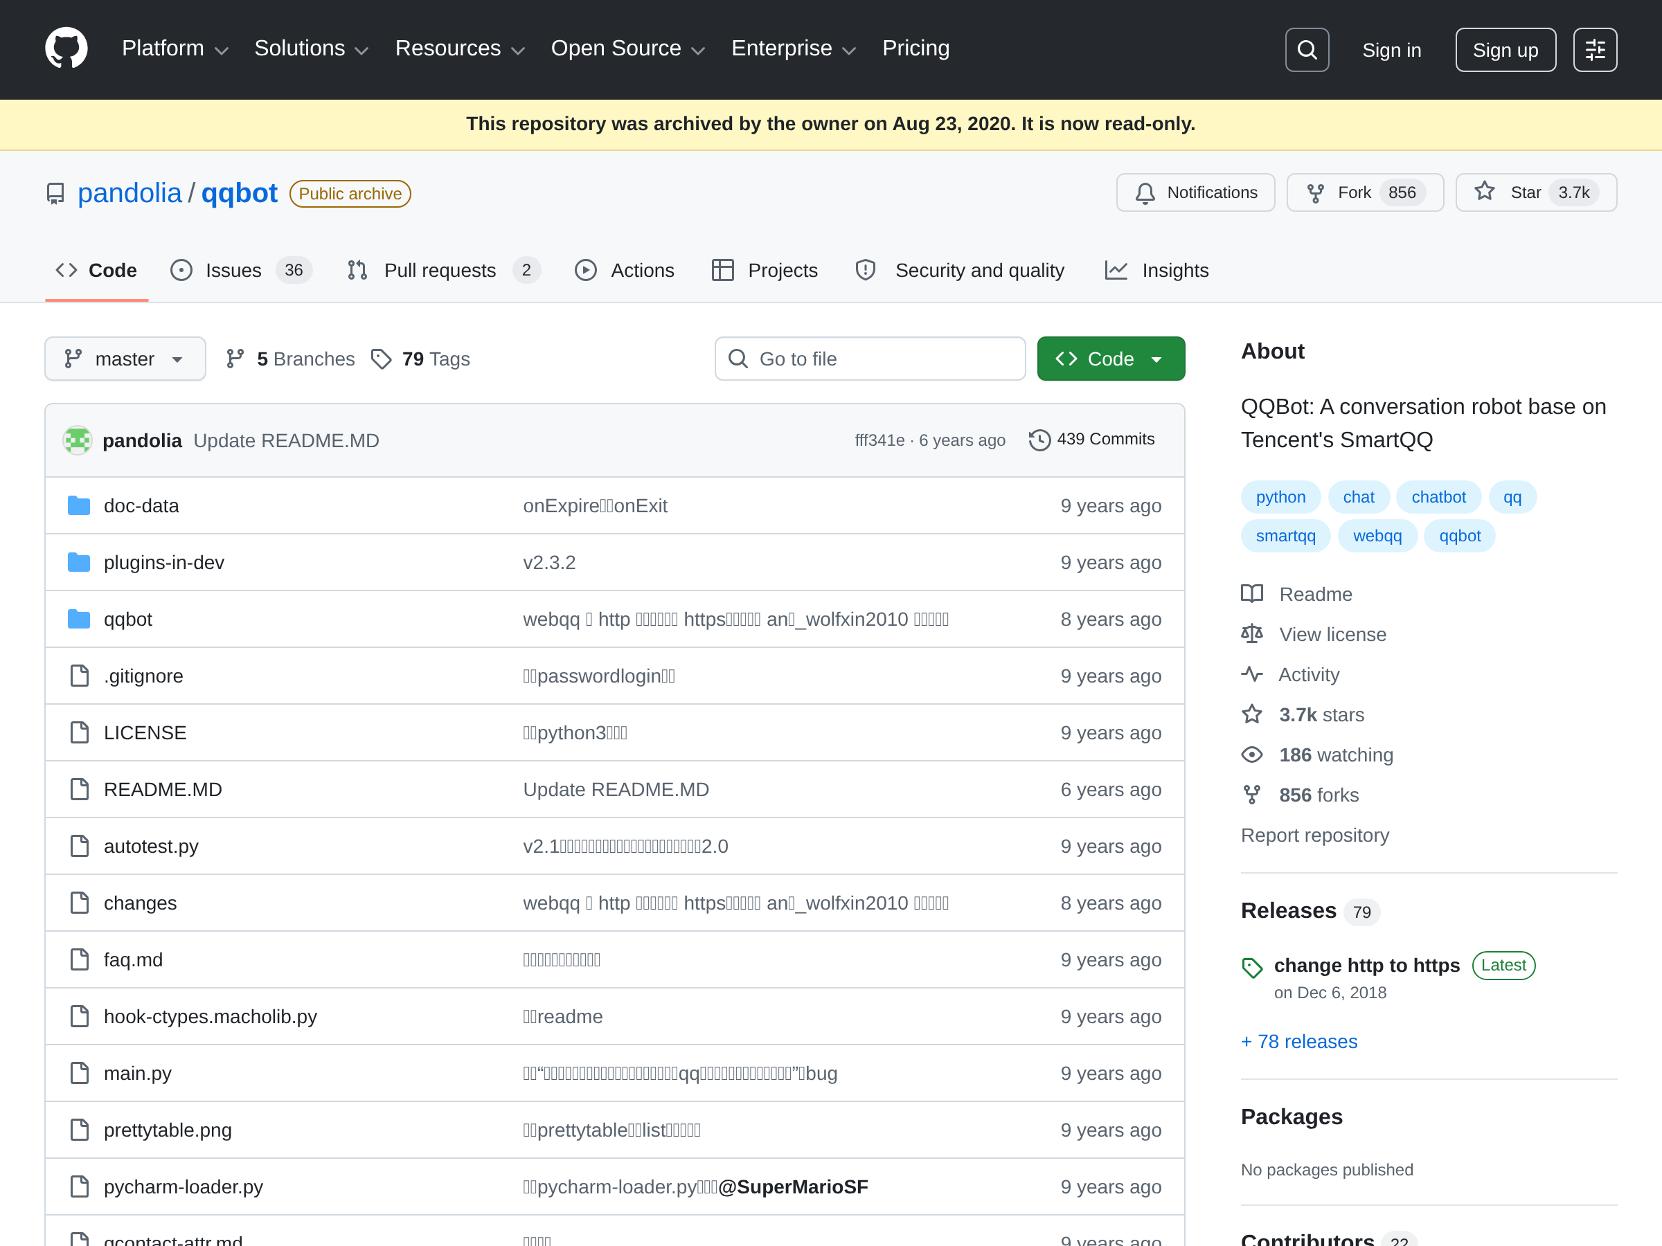Click pandolia's avatar in the commit row

tap(78, 440)
